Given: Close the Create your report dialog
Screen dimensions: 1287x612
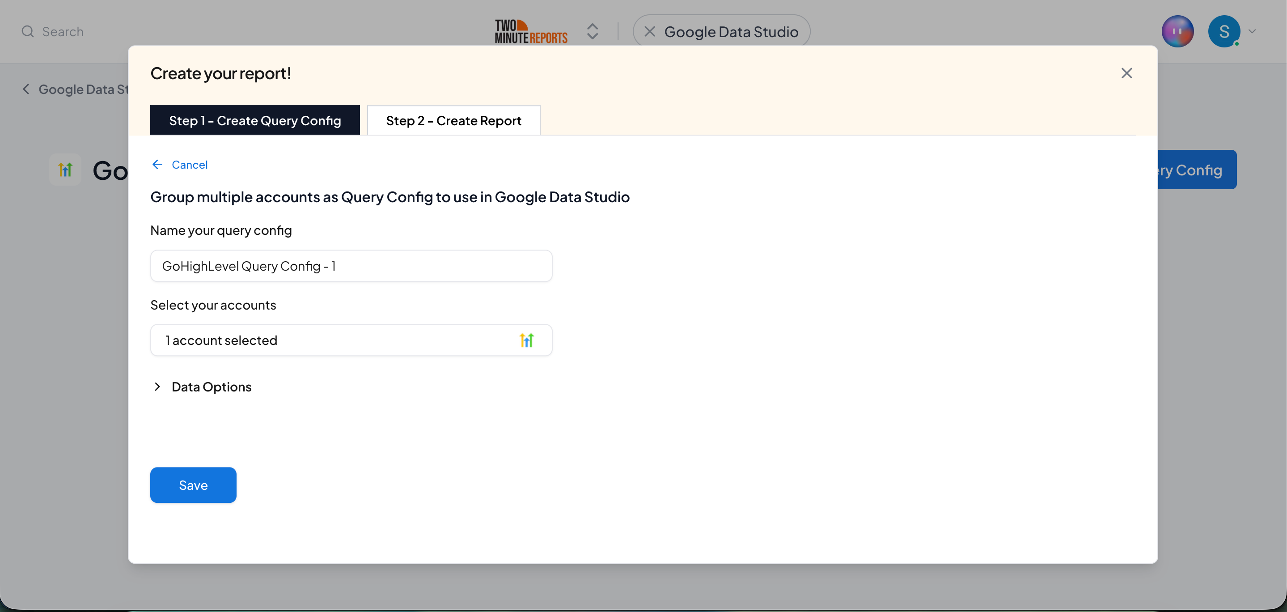Looking at the screenshot, I should click(x=1126, y=73).
